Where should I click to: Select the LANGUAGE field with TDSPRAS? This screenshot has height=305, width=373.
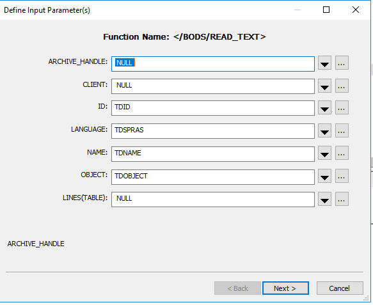(x=213, y=131)
